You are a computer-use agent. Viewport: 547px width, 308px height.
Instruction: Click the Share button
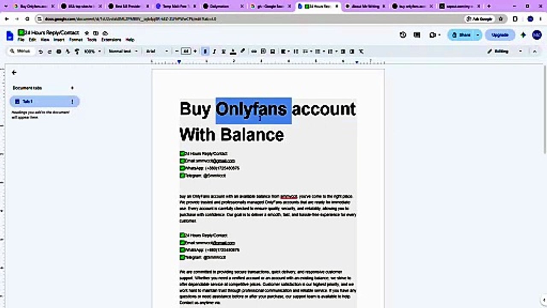point(461,35)
